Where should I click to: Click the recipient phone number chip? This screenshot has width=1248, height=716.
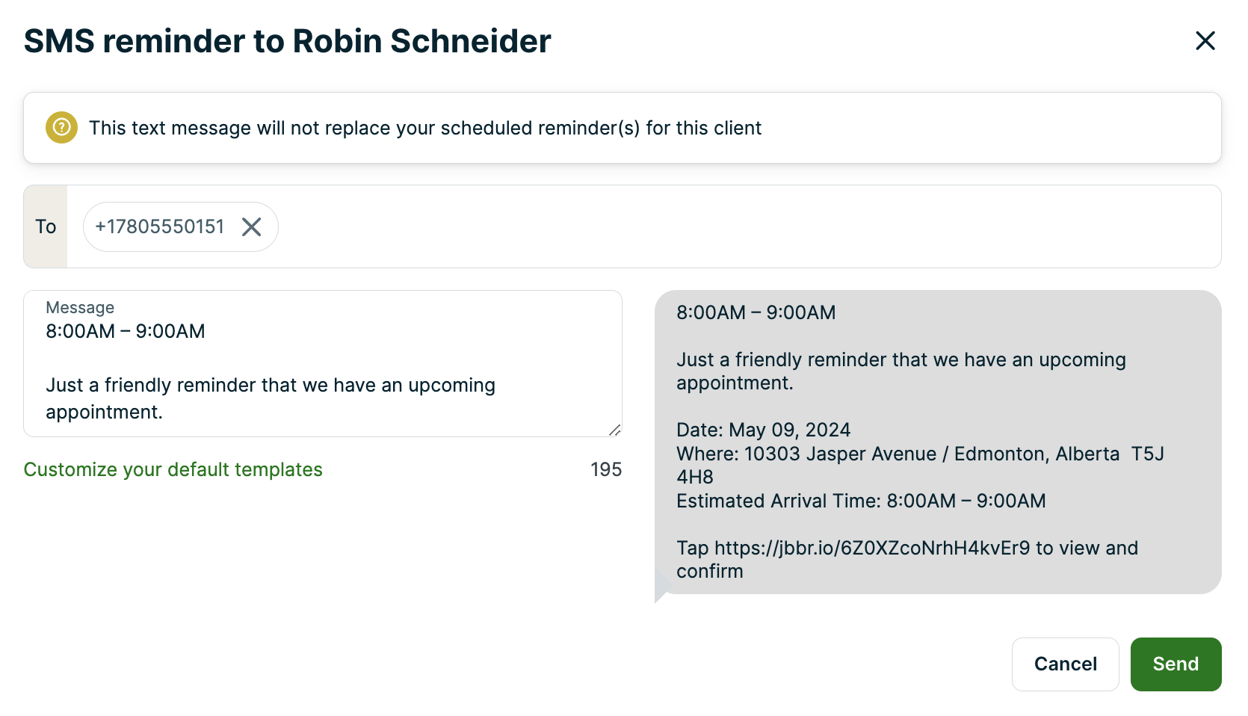pos(159,226)
